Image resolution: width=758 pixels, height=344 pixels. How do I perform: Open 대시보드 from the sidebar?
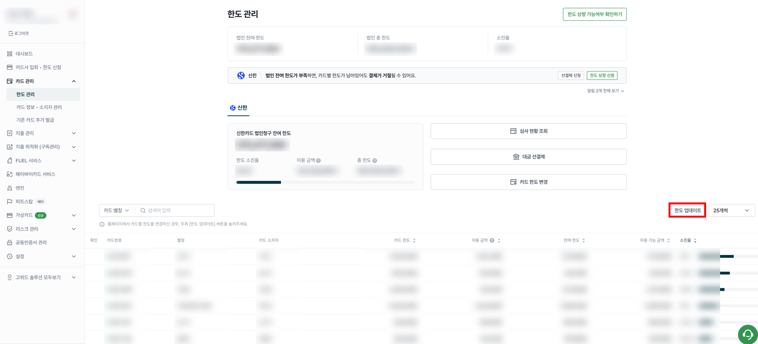24,54
